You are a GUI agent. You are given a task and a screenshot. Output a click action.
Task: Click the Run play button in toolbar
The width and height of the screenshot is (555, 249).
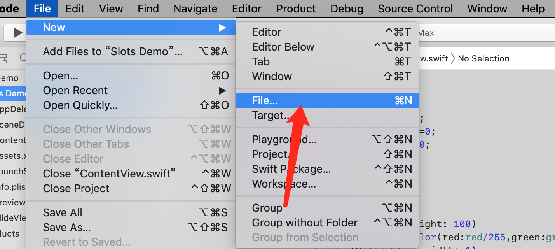point(17,33)
